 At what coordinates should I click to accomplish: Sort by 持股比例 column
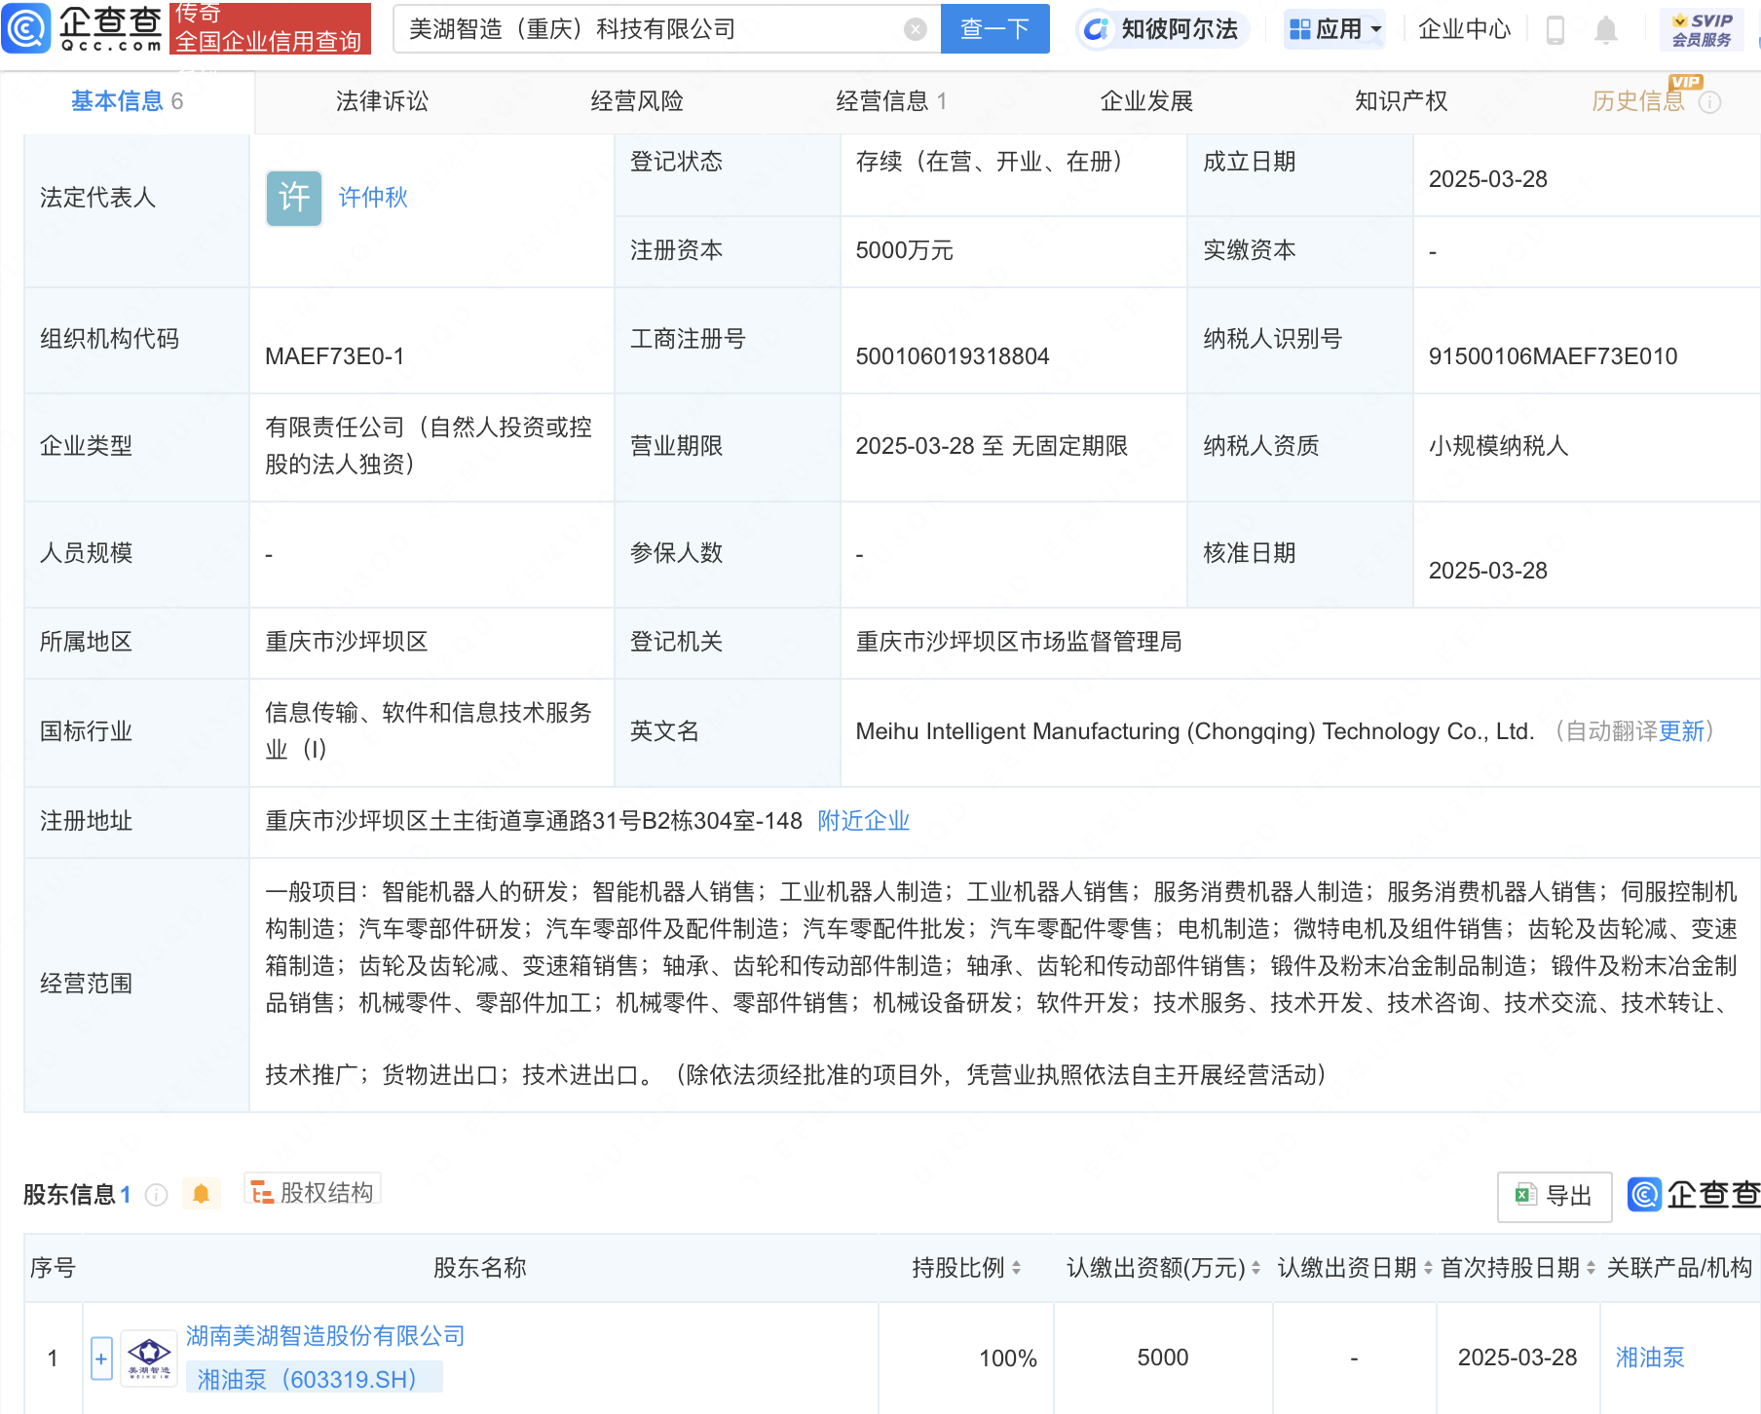1016,1268
